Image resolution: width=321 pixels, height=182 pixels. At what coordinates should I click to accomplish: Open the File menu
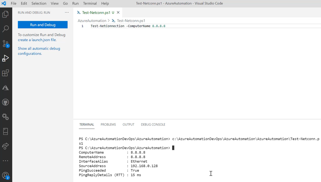tap(13, 3)
